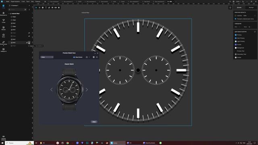Select the Primary Text color swatch

(235, 51)
